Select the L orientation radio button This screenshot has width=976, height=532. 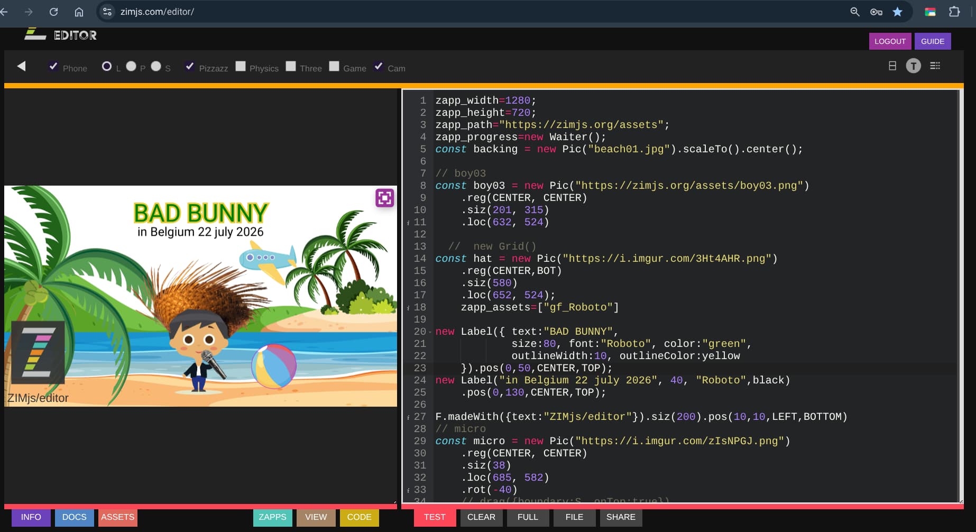[x=107, y=66]
